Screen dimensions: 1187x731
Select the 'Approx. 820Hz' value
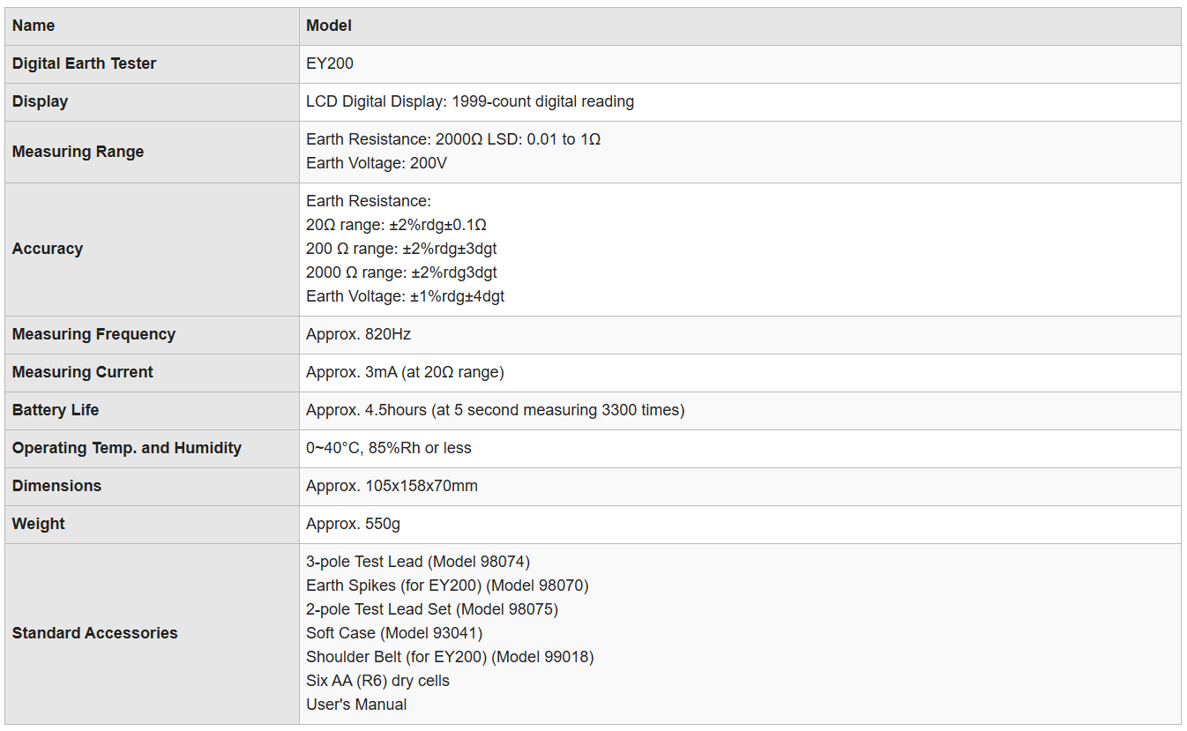359,334
